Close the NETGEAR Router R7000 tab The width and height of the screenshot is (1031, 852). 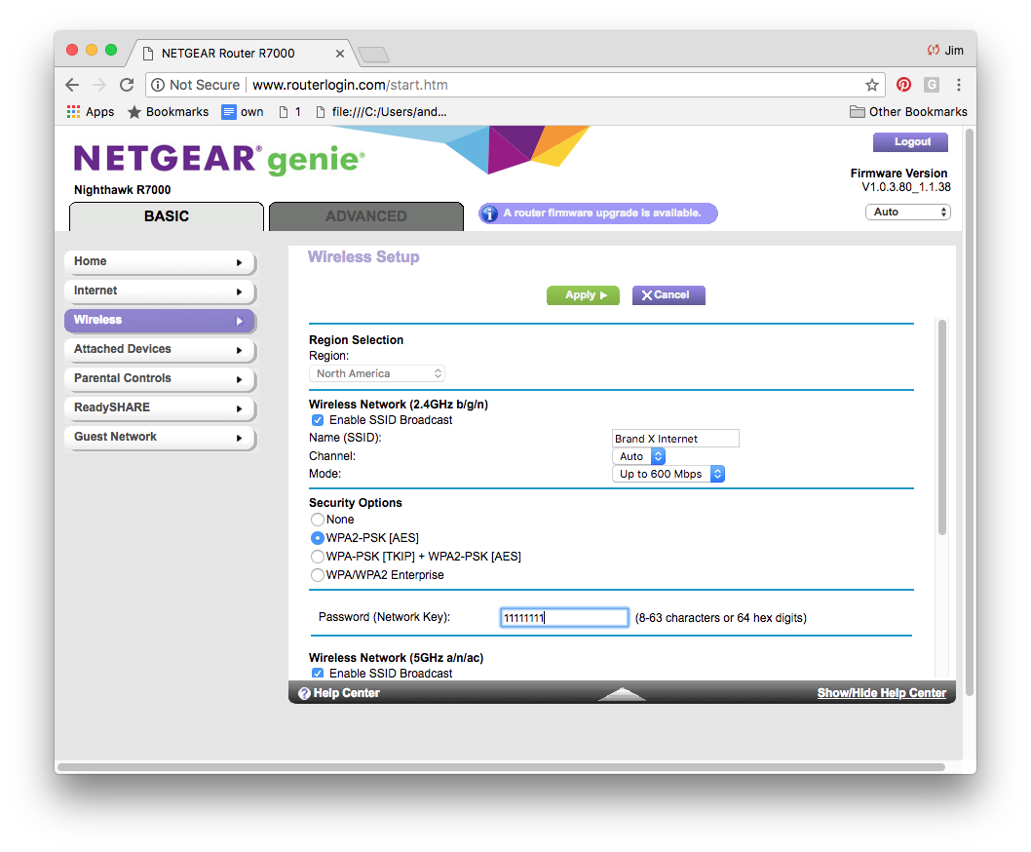[340, 54]
